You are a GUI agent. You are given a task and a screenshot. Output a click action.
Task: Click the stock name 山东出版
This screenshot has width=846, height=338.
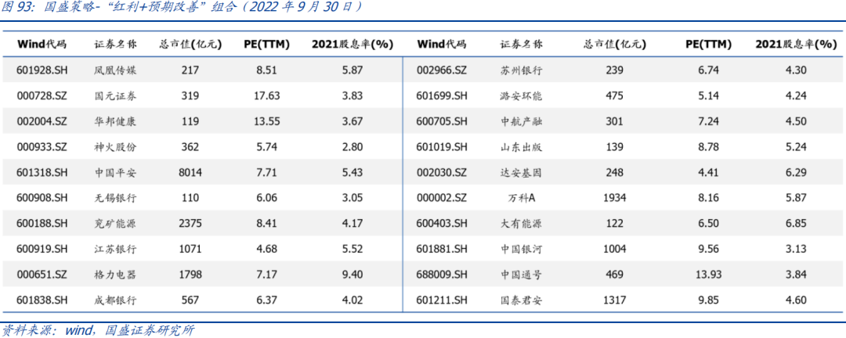pos(521,146)
